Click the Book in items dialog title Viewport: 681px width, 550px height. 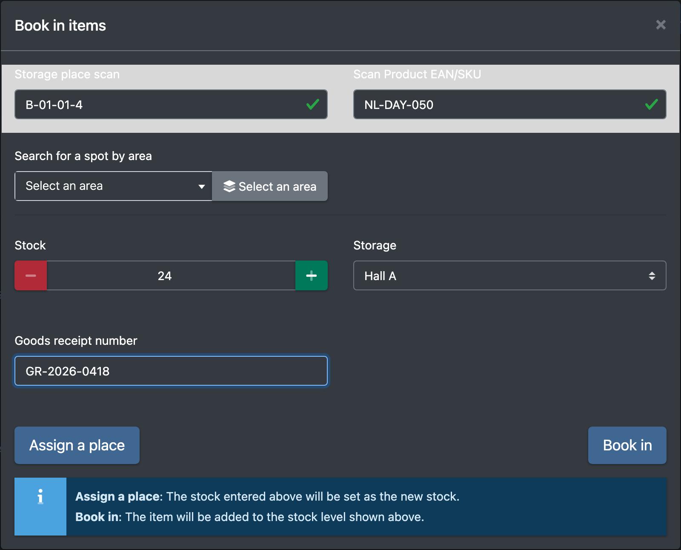[60, 26]
